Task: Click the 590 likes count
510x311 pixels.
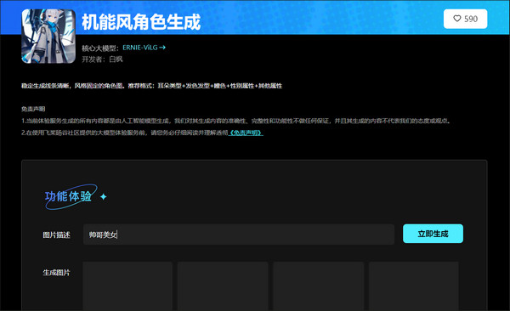Action: (471, 19)
